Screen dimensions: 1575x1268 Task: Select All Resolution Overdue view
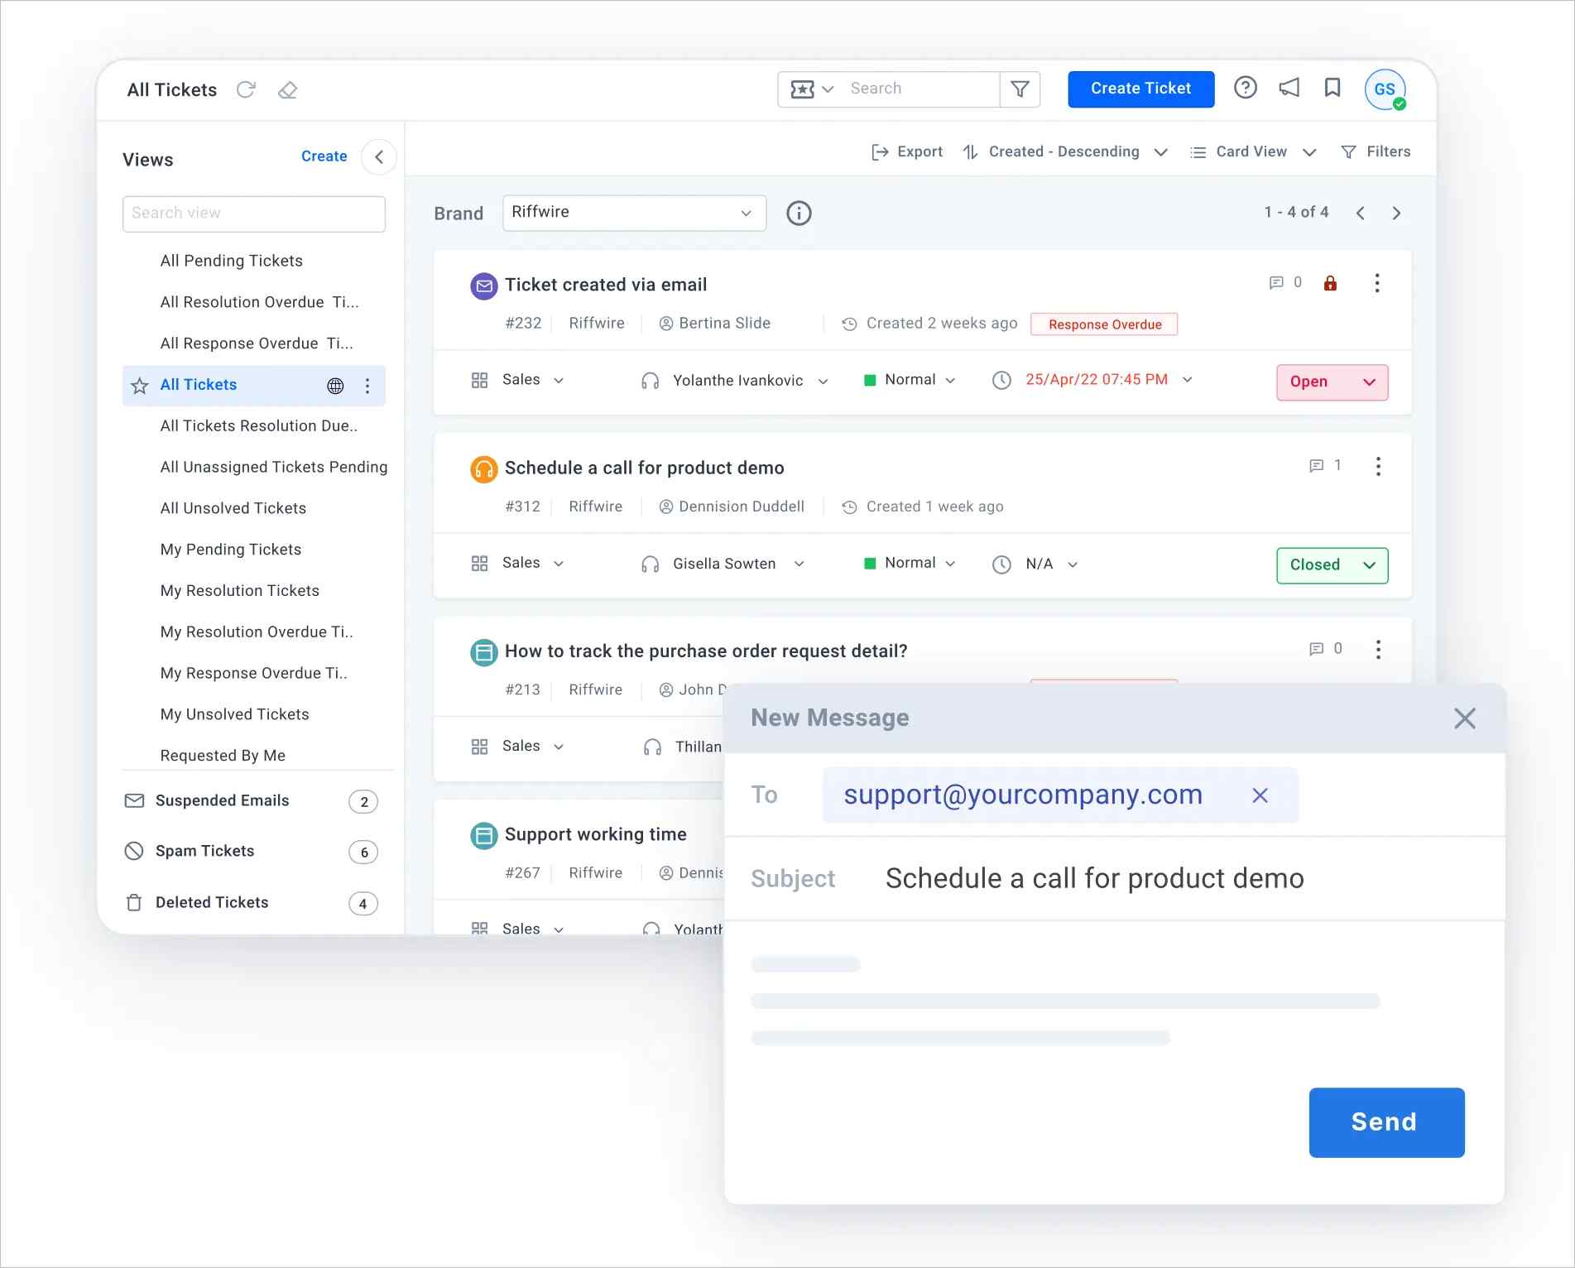(260, 302)
